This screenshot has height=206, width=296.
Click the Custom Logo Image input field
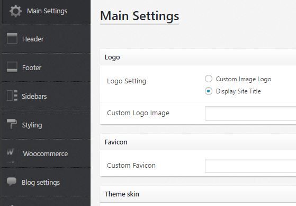tap(250, 113)
